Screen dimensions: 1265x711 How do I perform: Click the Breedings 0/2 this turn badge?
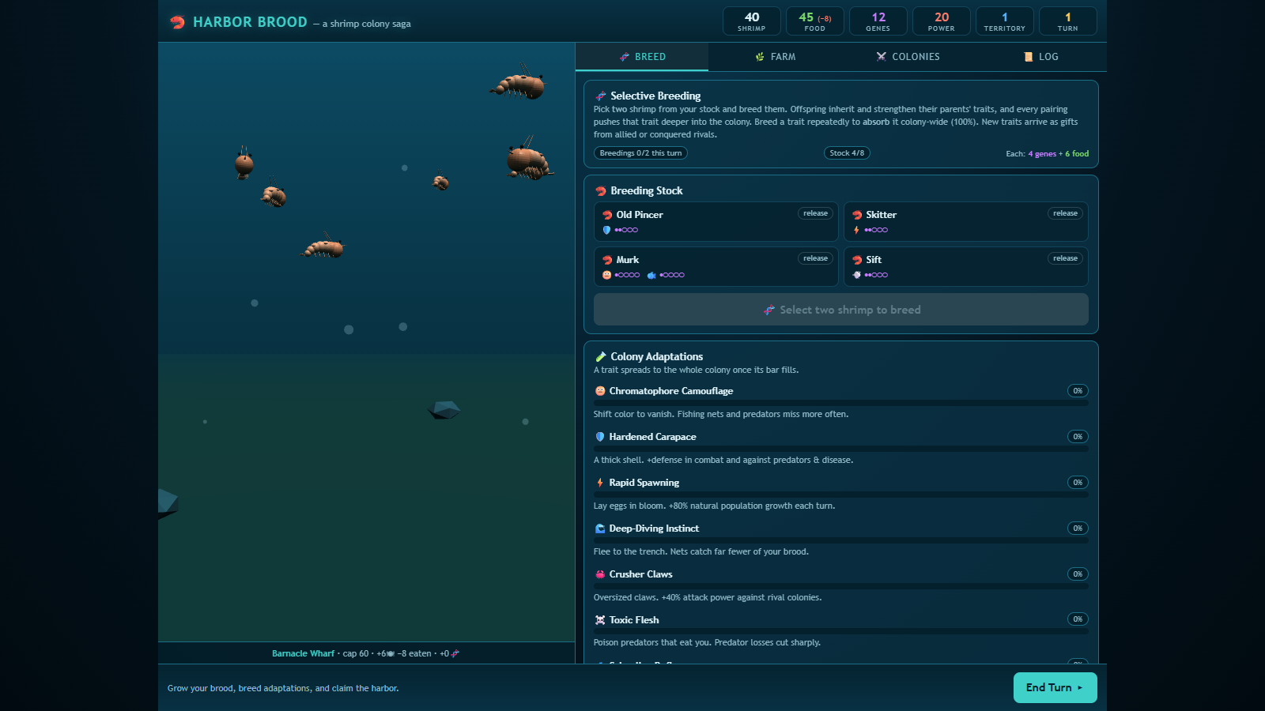[640, 153]
